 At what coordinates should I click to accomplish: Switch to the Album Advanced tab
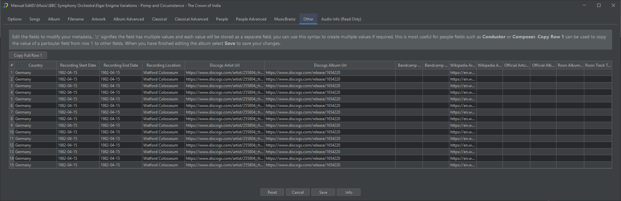[129, 19]
